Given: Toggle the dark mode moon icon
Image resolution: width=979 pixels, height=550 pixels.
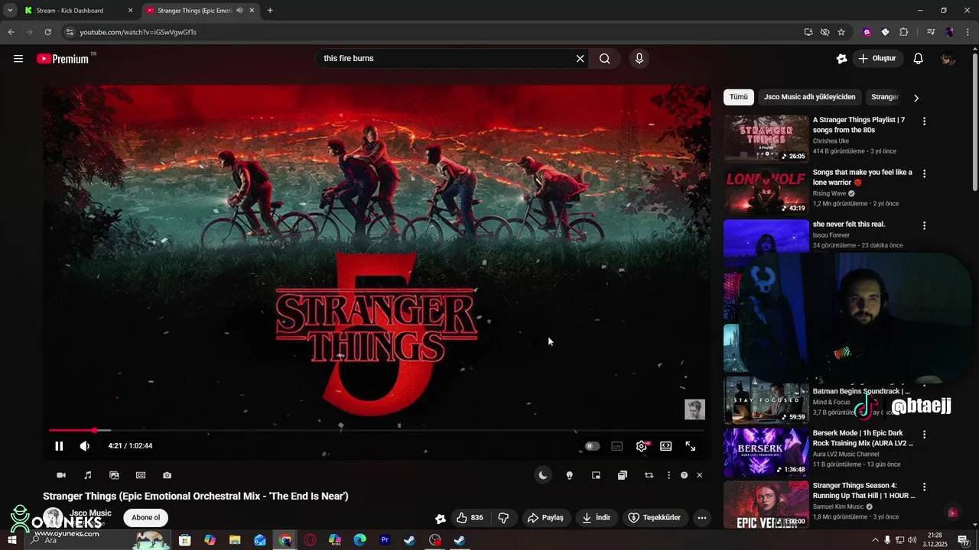Looking at the screenshot, I should point(543,475).
